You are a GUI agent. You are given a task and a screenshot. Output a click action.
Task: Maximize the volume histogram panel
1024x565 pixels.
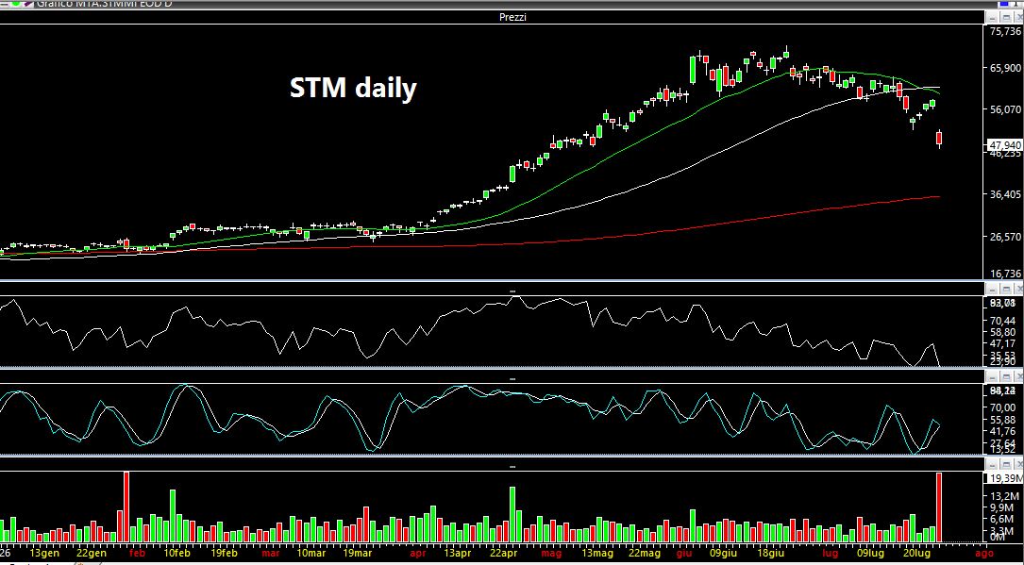click(x=1006, y=464)
